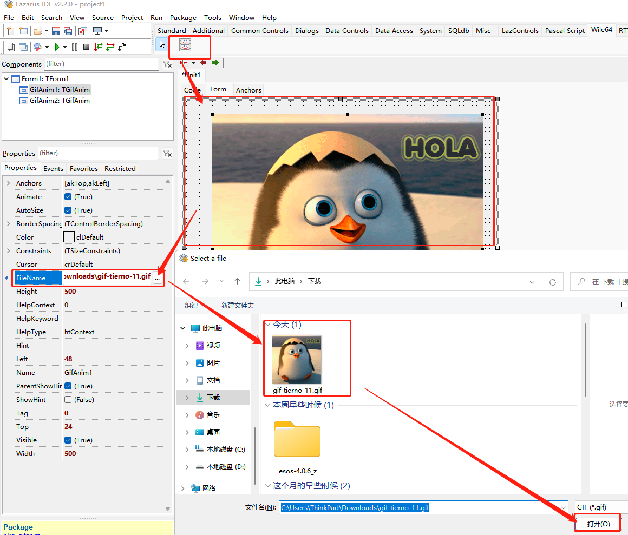Viewport: 628px width, 535px height.
Task: Switch to the Common Controls palette tab
Action: [x=259, y=31]
